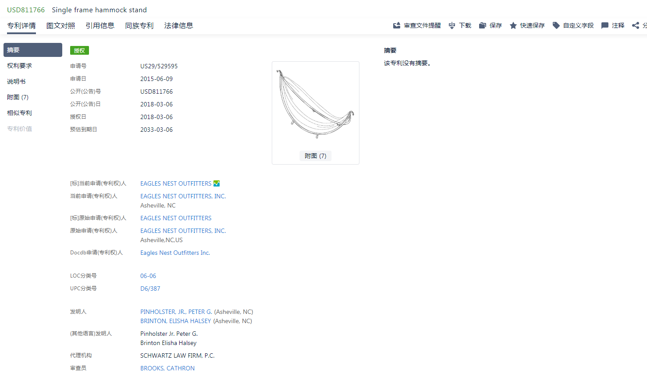Screen dimensions: 647x373
Task: Click the chart icon beside EAGLES NEST OUTFITTERS
Action: pyautogui.click(x=217, y=183)
